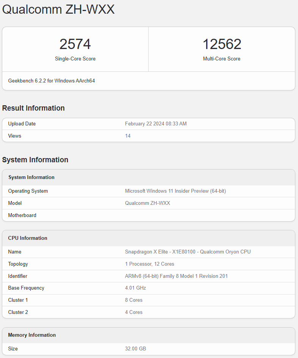
Task: Click 'Geekbench 6.2.2 for Windows AArch64' text
Action: pyautogui.click(x=52, y=81)
